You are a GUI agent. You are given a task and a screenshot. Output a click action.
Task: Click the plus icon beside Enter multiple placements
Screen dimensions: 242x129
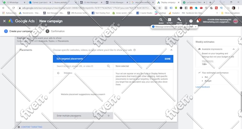tap(109, 115)
